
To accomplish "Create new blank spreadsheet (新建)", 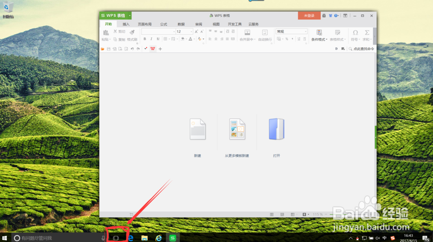I will pos(197,138).
